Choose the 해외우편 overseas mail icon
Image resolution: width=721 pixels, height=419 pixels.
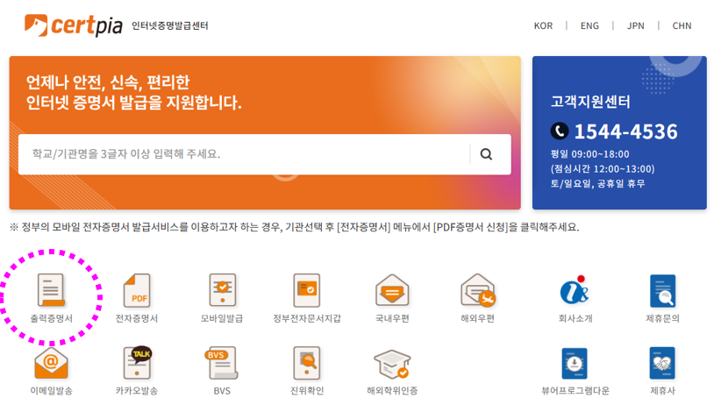point(478,290)
